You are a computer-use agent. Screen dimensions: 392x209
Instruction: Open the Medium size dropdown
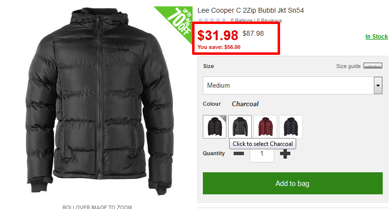coord(292,85)
